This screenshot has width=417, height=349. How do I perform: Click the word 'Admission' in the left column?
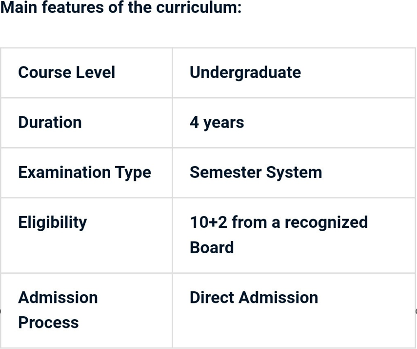(x=58, y=297)
